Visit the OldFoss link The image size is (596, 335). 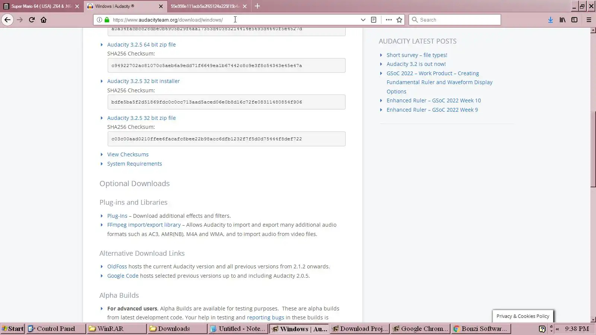[117, 267]
